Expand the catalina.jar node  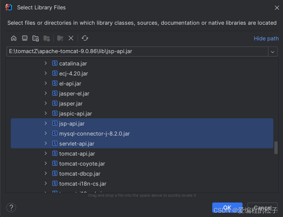point(46,63)
